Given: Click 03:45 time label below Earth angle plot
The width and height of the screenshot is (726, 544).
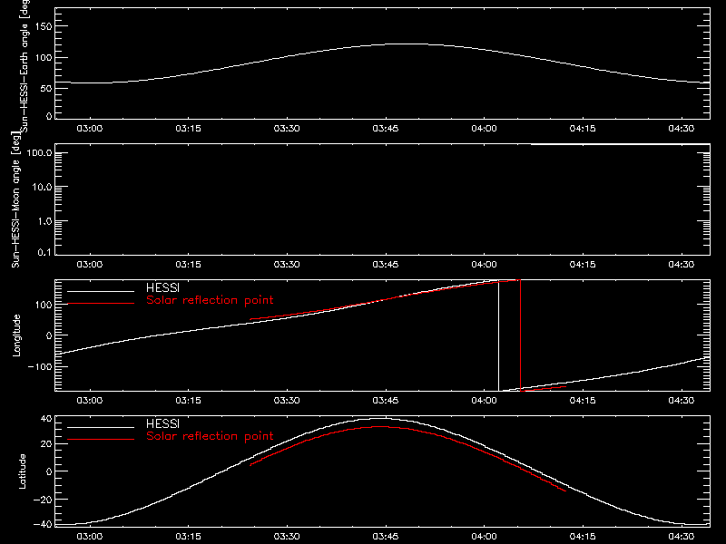Looking at the screenshot, I should pyautogui.click(x=386, y=129).
